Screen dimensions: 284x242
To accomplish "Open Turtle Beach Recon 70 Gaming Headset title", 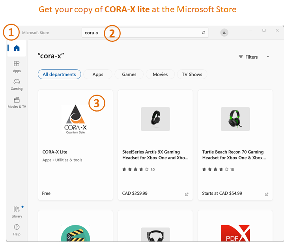I will tap(234, 155).
